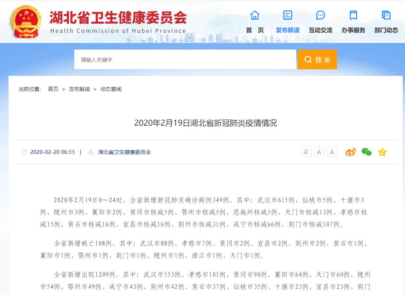Open the 办事服务 menu label
405x295 pixels.
(x=353, y=30)
